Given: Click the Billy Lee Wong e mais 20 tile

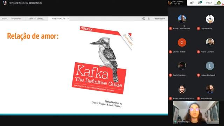Looking at the screenshot, I should (x=176, y=3).
